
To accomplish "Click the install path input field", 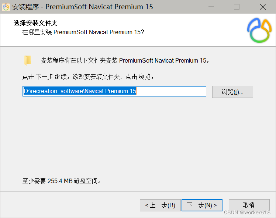I will 114,91.
